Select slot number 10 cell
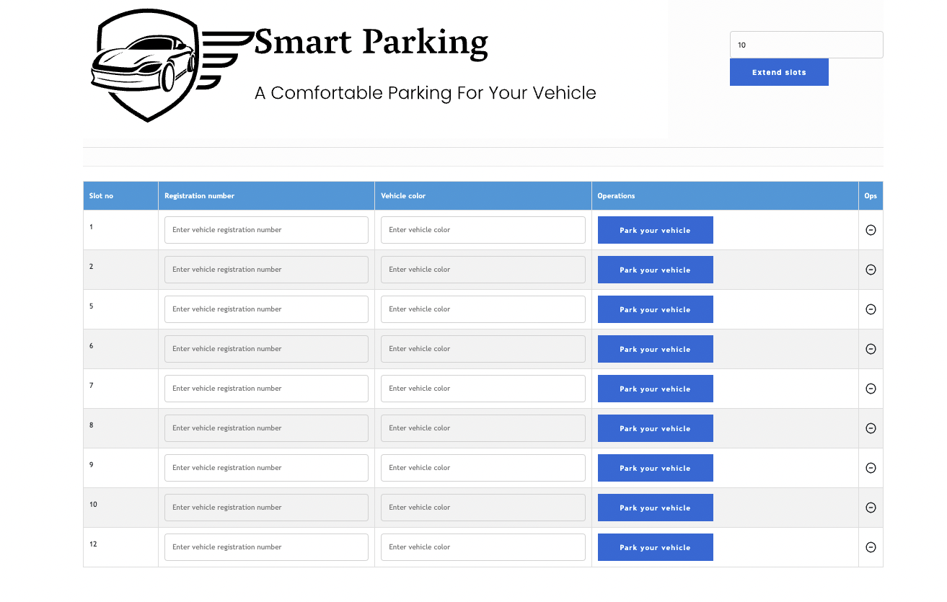The height and width of the screenshot is (602, 947). click(120, 508)
